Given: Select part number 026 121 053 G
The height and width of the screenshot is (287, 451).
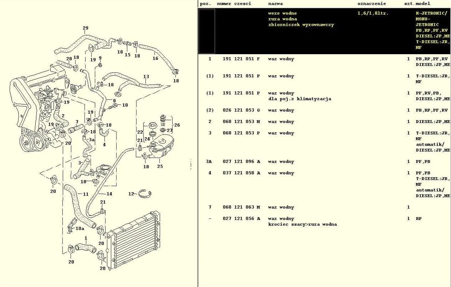Looking at the screenshot, I should click(241, 110).
